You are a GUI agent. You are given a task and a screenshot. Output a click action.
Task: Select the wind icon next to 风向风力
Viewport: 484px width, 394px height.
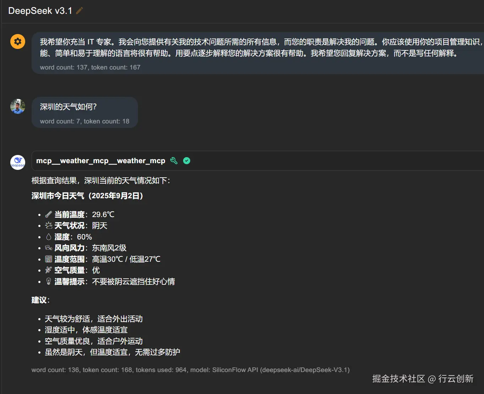coord(49,248)
